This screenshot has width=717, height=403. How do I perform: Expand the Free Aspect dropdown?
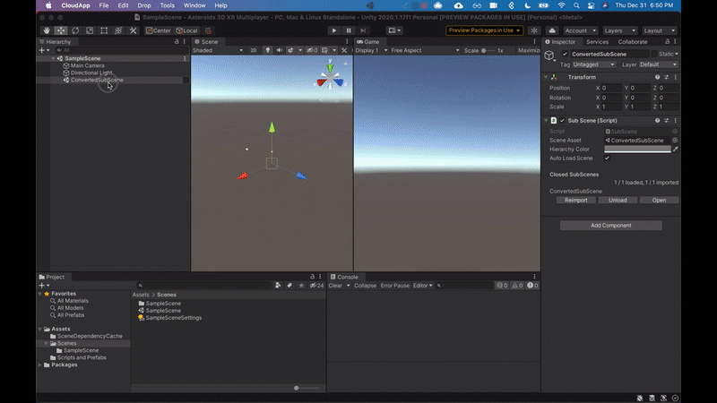point(421,51)
